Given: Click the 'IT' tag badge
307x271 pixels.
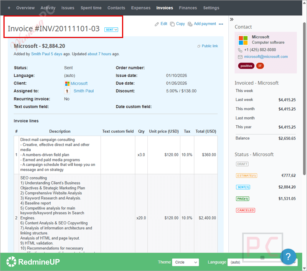Looking at the screenshot, I should pos(260,66).
